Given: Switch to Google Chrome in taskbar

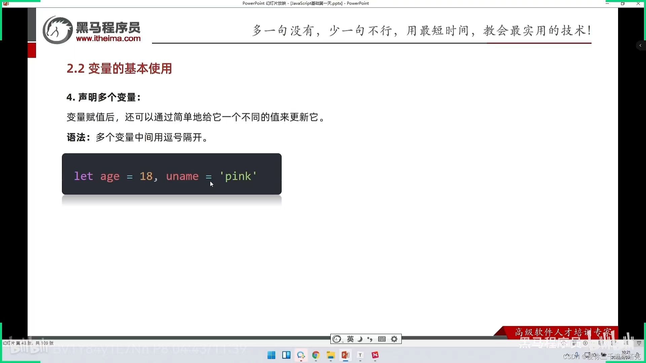Looking at the screenshot, I should (x=316, y=355).
